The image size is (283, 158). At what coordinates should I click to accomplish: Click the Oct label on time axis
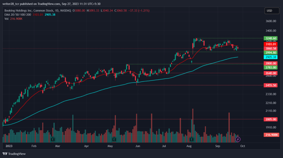[243, 146]
